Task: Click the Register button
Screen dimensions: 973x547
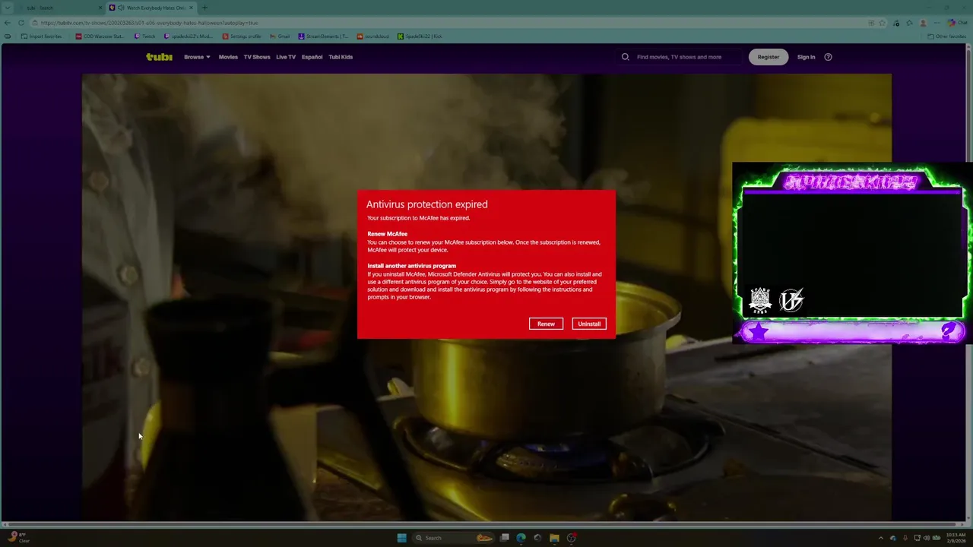Action: point(769,57)
